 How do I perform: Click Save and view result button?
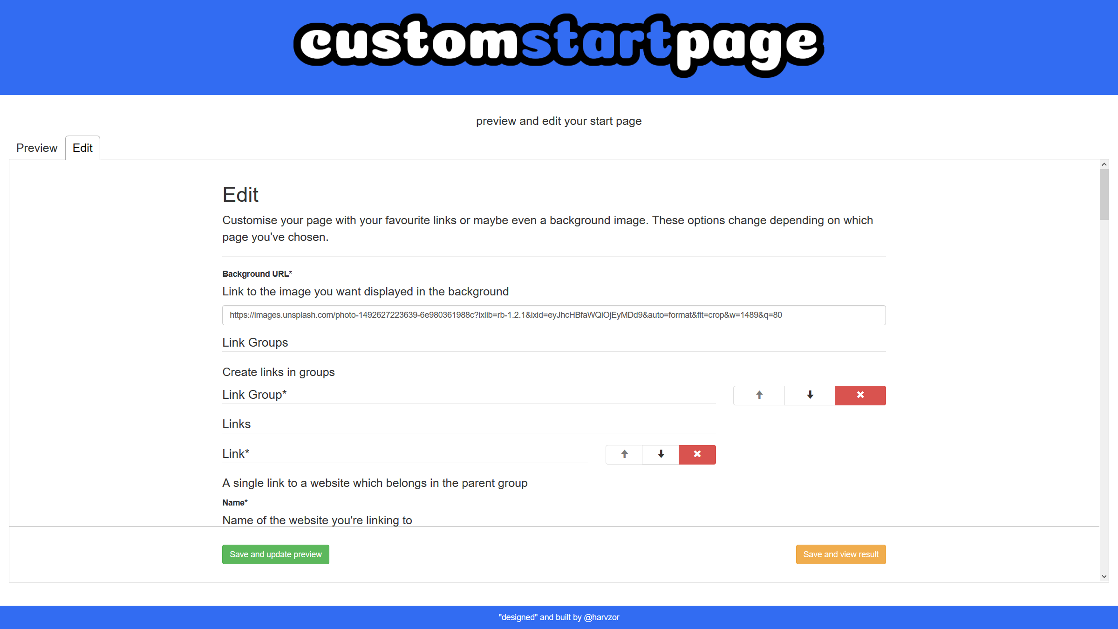[841, 554]
